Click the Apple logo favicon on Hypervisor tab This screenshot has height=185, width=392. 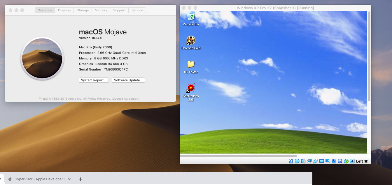10,179
